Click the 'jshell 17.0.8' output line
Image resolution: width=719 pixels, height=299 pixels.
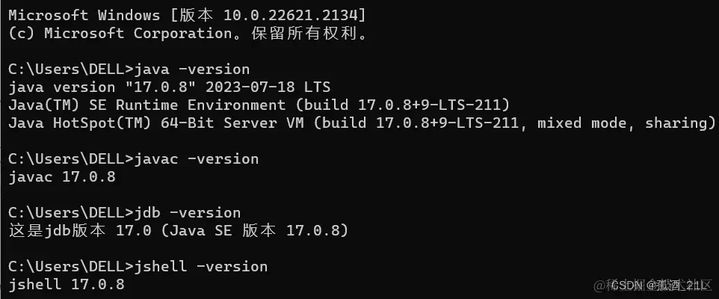pyautogui.click(x=67, y=284)
